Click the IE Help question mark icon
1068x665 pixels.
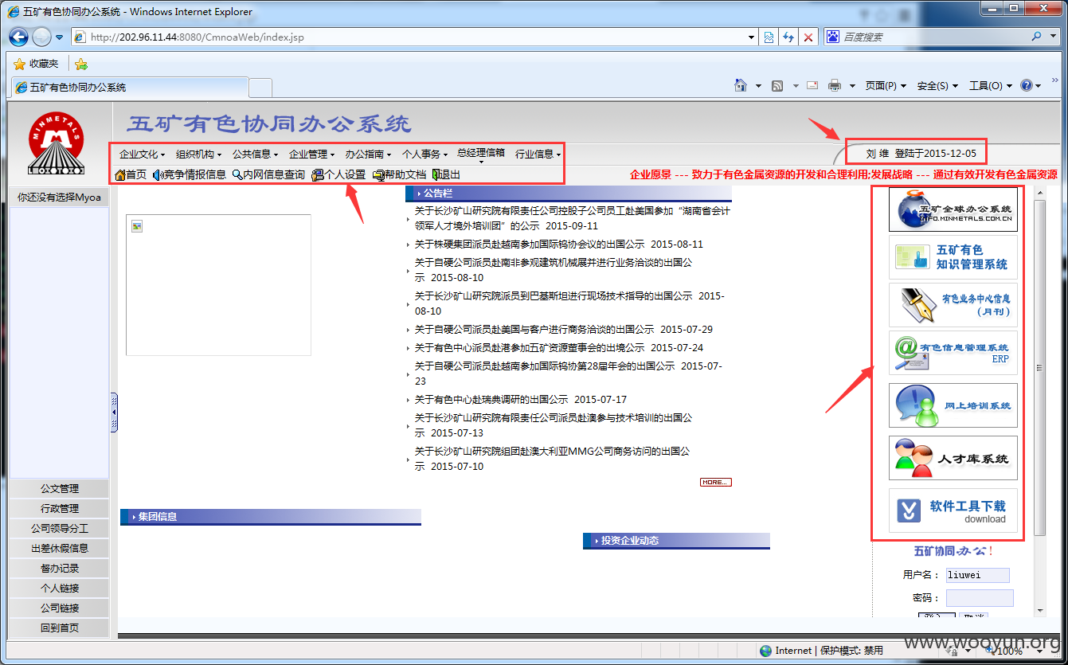[x=1027, y=85]
